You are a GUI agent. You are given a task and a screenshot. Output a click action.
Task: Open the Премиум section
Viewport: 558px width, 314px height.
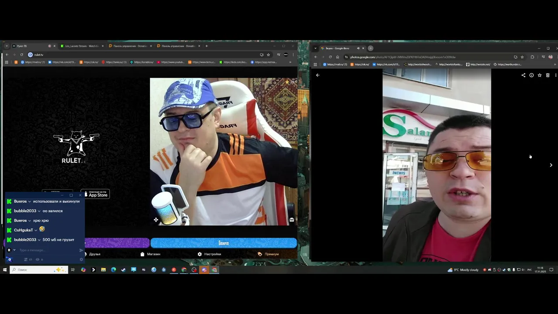pyautogui.click(x=268, y=254)
